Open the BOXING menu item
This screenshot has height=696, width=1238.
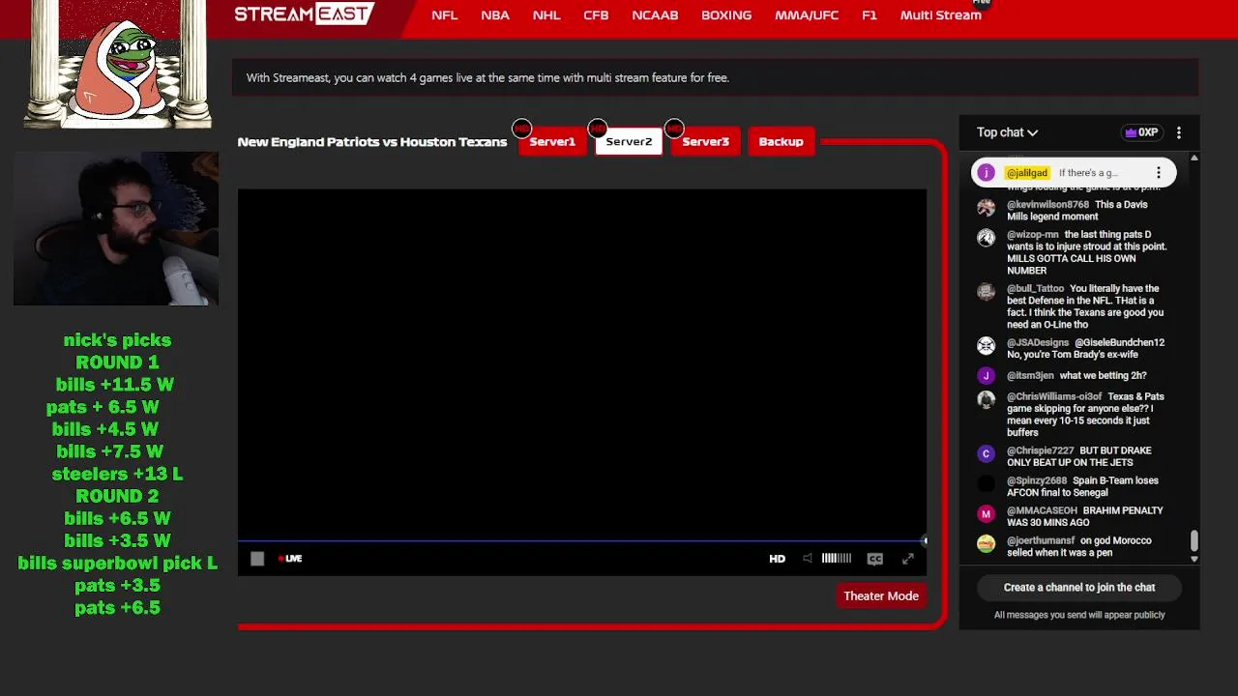click(x=726, y=15)
